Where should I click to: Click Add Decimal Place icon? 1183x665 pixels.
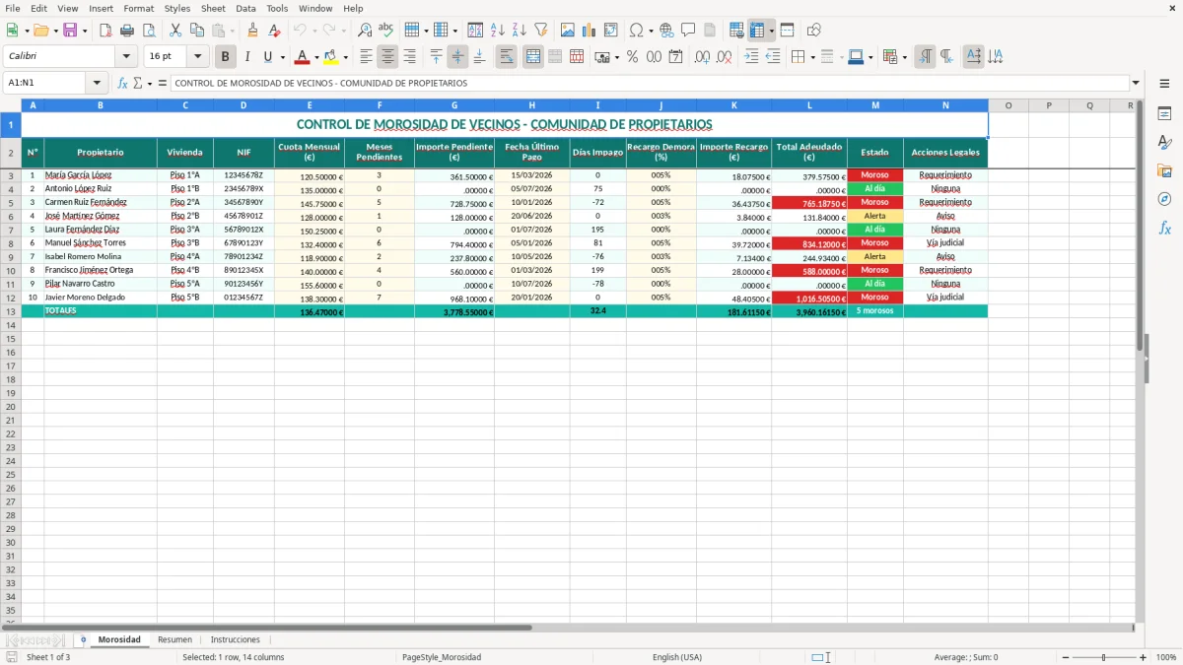click(x=703, y=57)
